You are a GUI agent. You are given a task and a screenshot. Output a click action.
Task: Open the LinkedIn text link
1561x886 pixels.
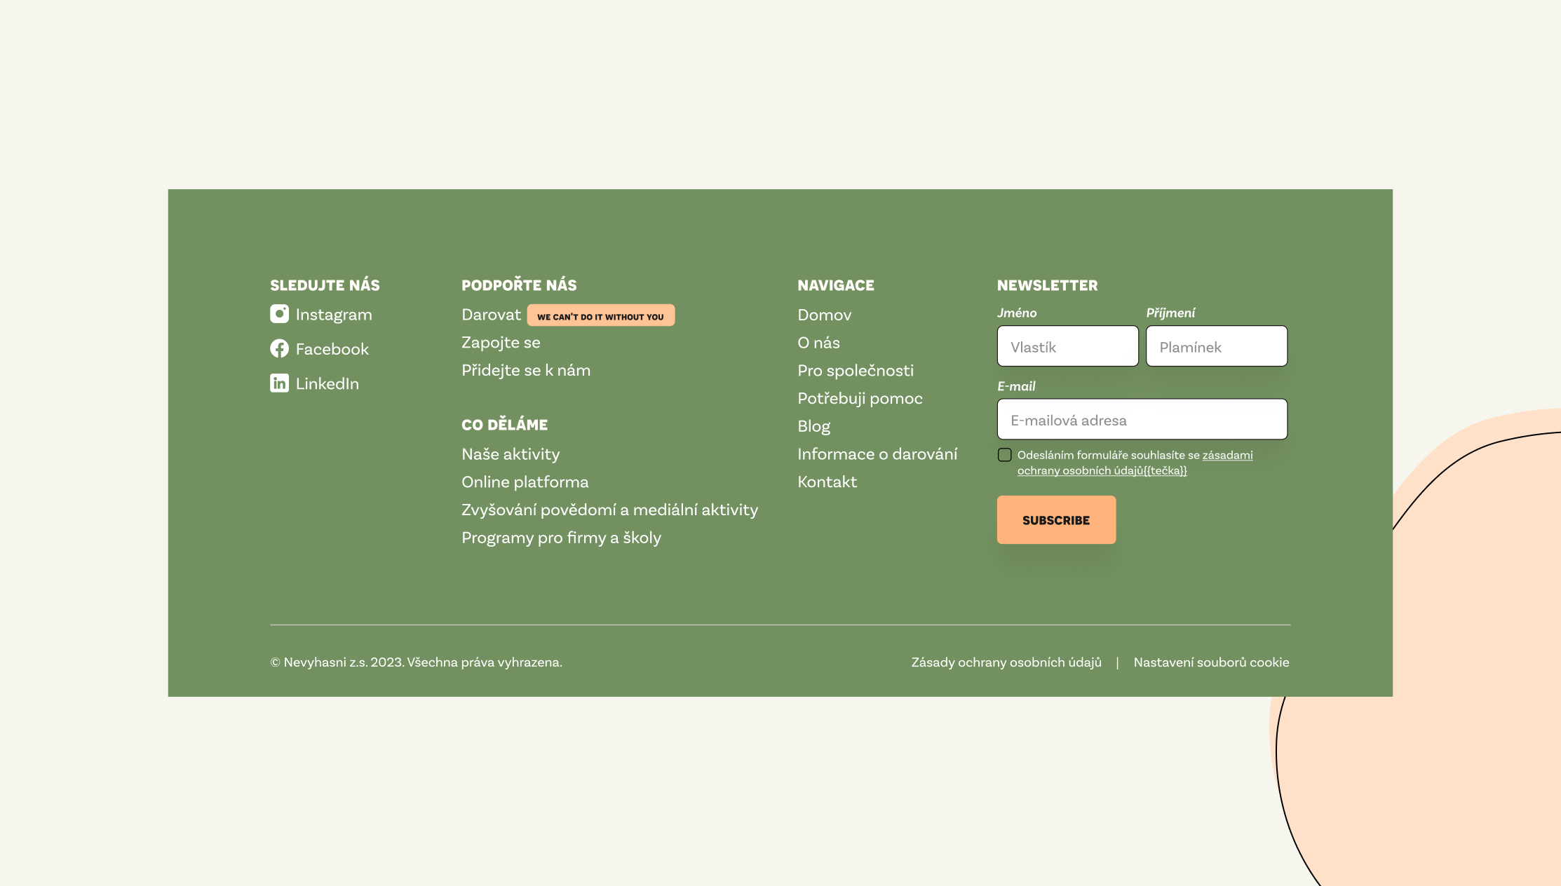[327, 383]
